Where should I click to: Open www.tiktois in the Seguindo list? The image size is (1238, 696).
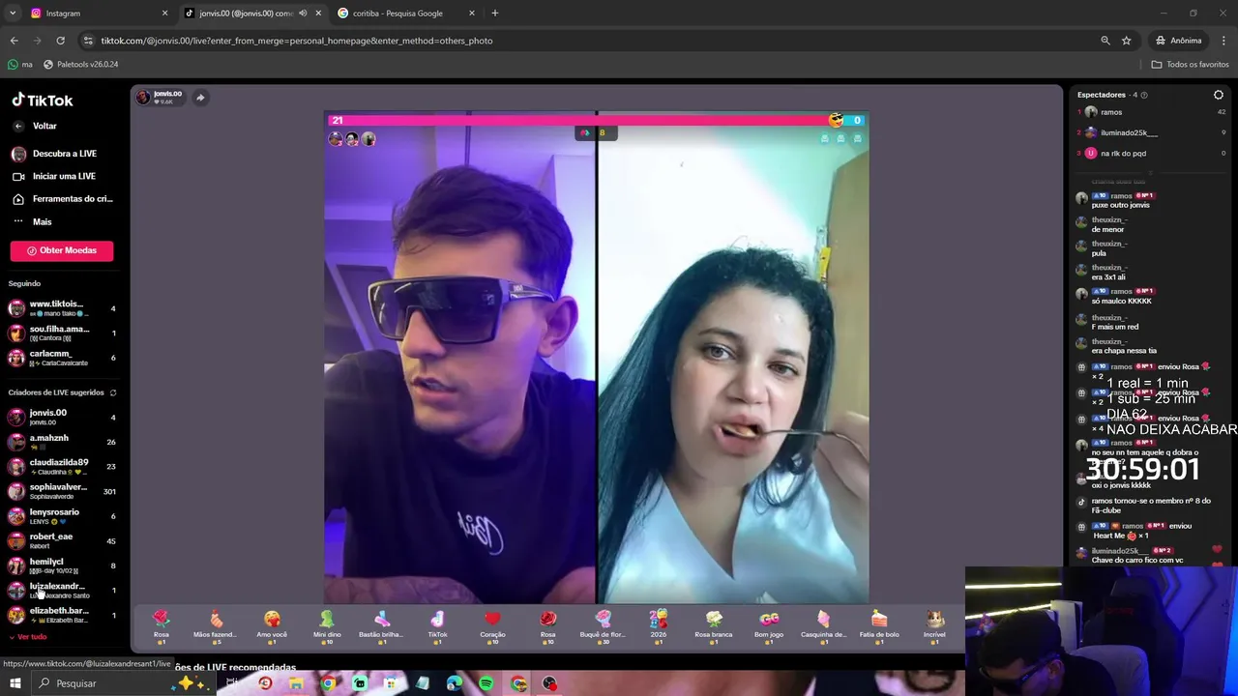(62, 308)
